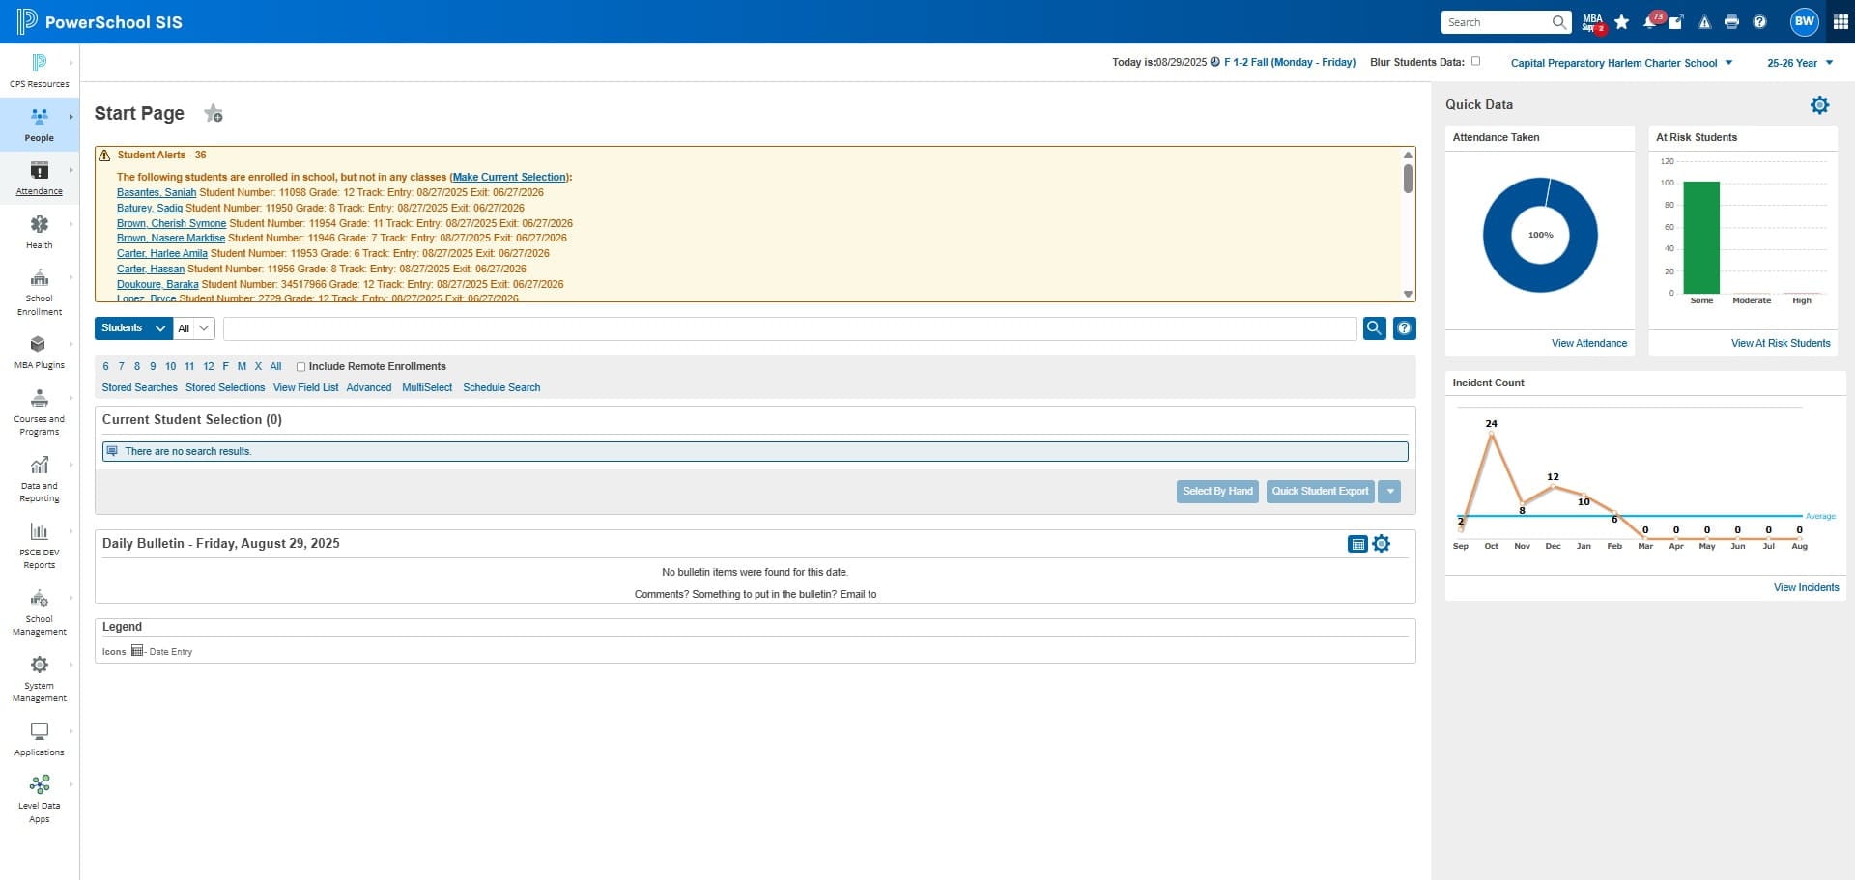Open Quick Data settings gear

(1819, 104)
